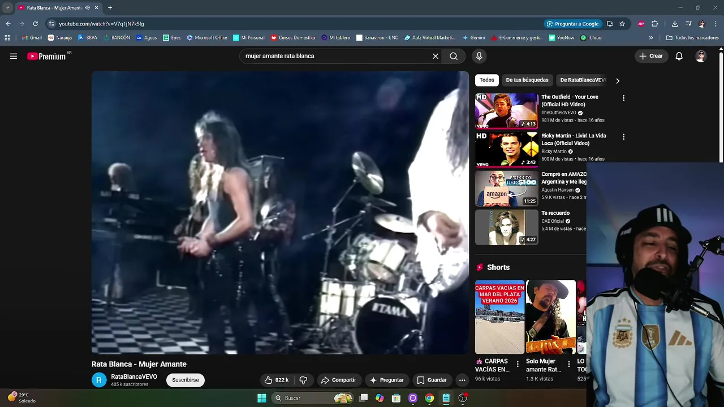Click Preguntar a Google in address bar
The image size is (724, 407).
573,24
